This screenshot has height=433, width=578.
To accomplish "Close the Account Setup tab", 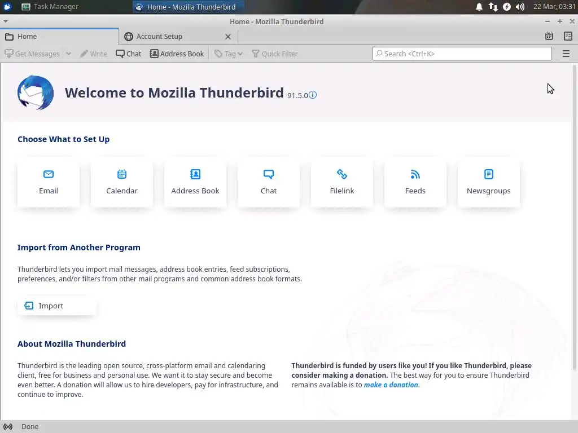I will pyautogui.click(x=228, y=37).
